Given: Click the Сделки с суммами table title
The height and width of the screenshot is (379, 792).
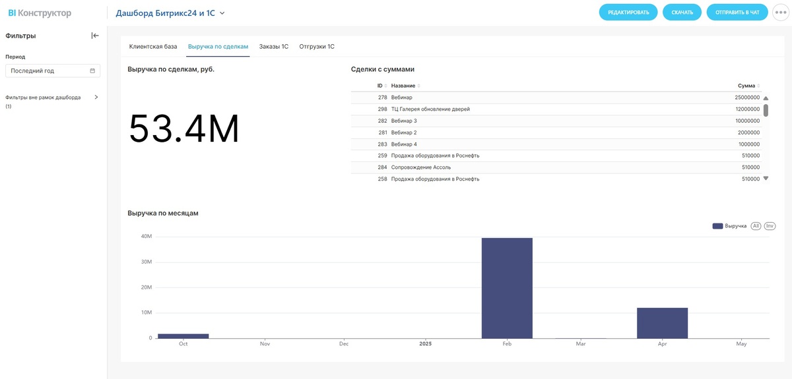Looking at the screenshot, I should (383, 69).
